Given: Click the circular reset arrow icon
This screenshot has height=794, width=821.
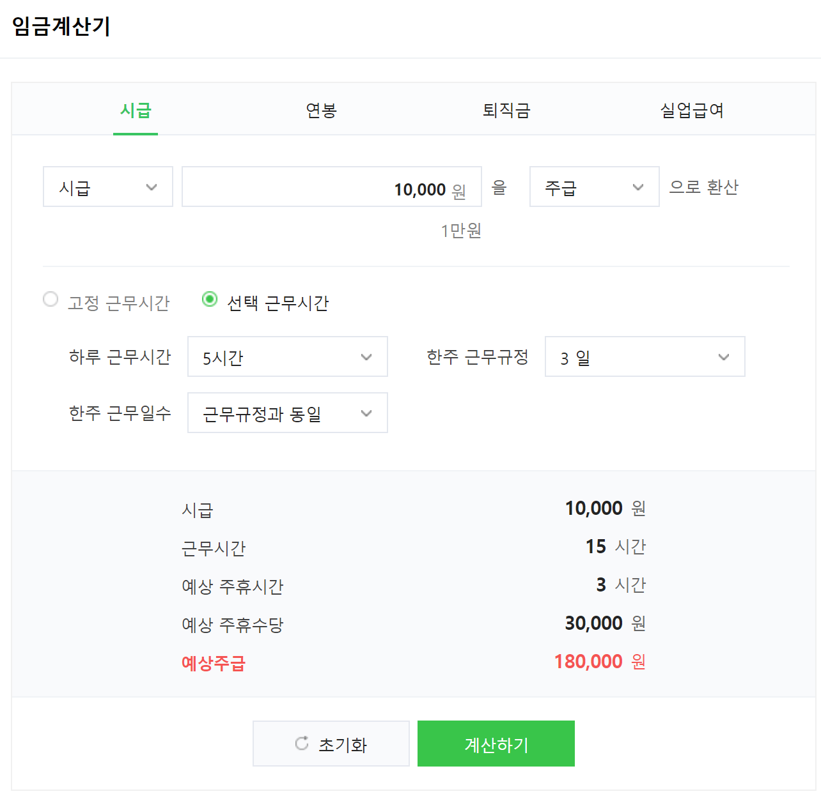Looking at the screenshot, I should coord(302,743).
